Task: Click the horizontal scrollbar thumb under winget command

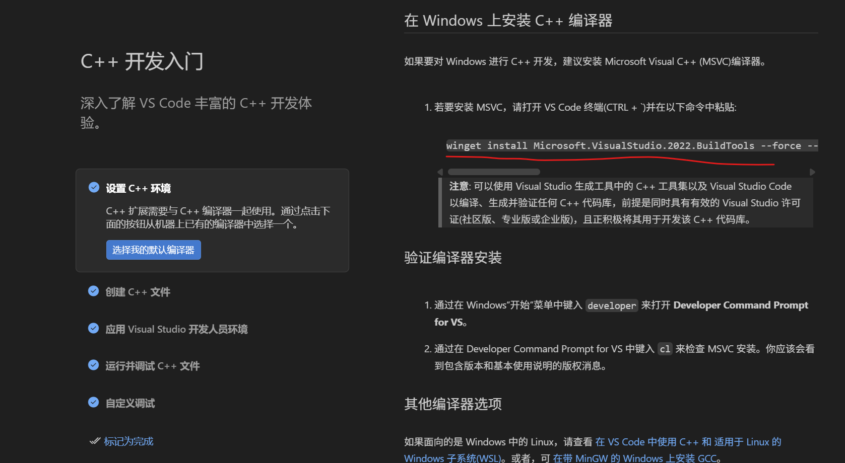Action: point(494,172)
